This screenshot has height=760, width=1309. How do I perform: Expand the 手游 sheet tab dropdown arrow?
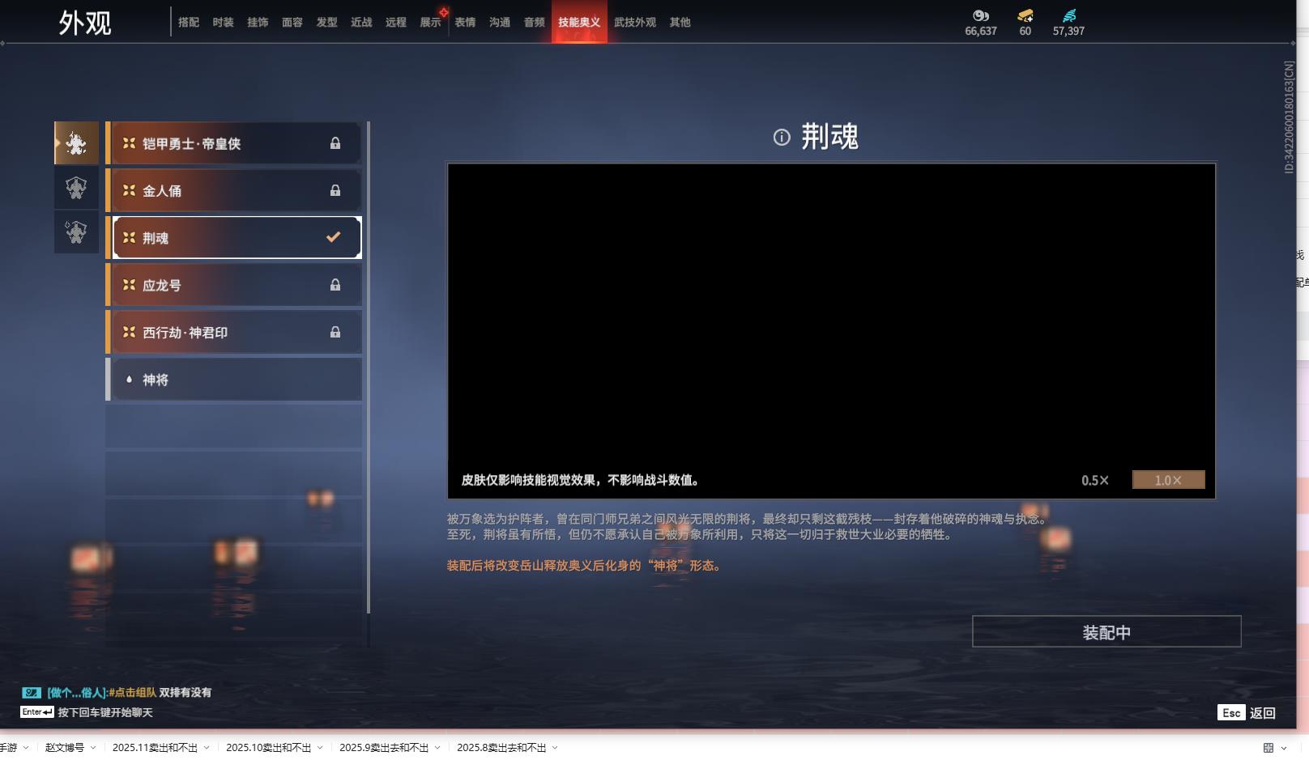pyautogui.click(x=26, y=748)
